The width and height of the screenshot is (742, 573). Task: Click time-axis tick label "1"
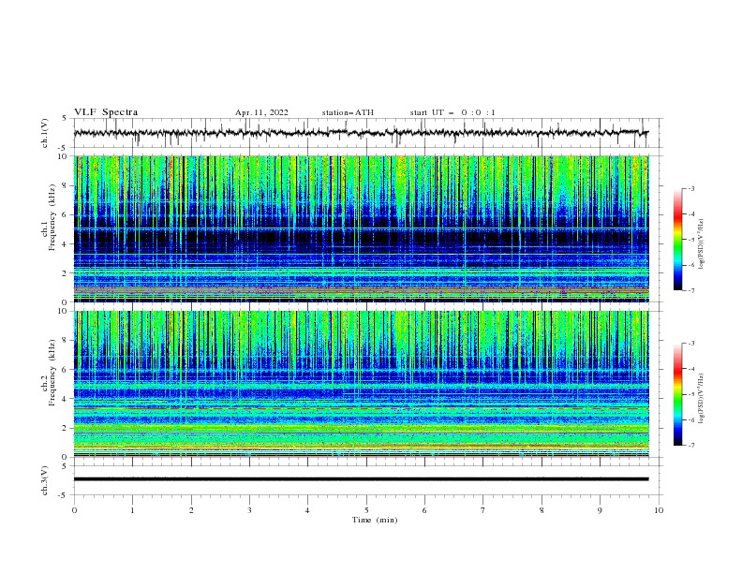tap(133, 510)
